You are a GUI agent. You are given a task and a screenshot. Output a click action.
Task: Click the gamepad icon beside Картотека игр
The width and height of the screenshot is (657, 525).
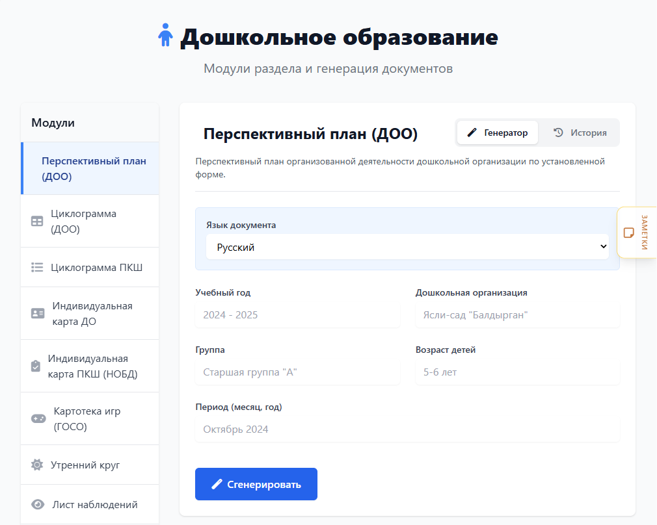(38, 418)
